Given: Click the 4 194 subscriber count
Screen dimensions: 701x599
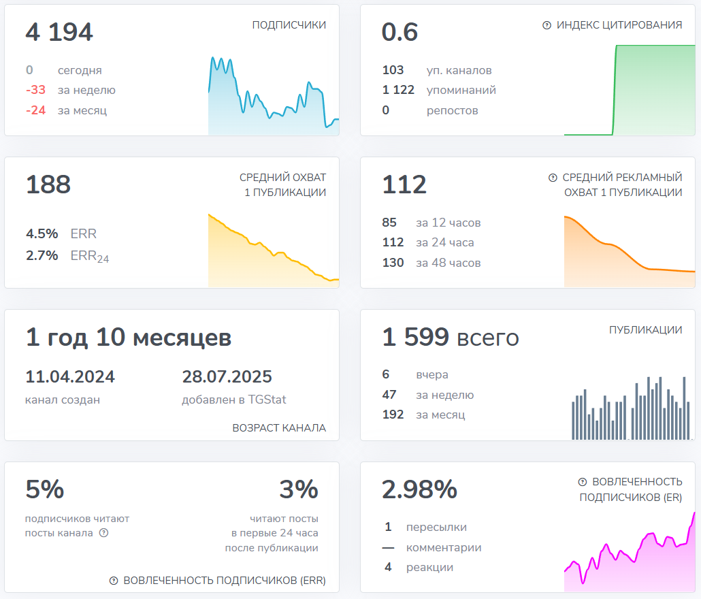Looking at the screenshot, I should click(x=59, y=32).
